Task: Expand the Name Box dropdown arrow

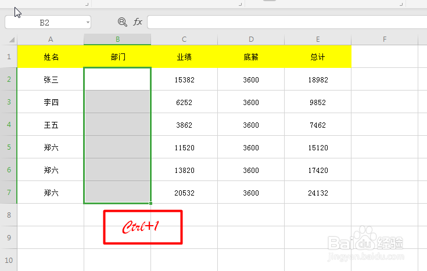Action: point(88,22)
